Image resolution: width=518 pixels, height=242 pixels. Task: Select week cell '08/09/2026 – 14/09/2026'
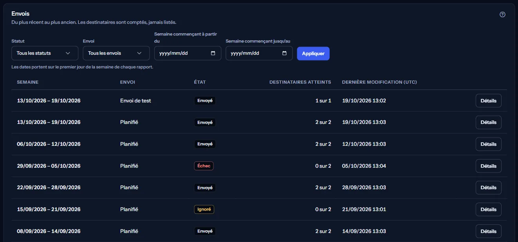(49, 231)
